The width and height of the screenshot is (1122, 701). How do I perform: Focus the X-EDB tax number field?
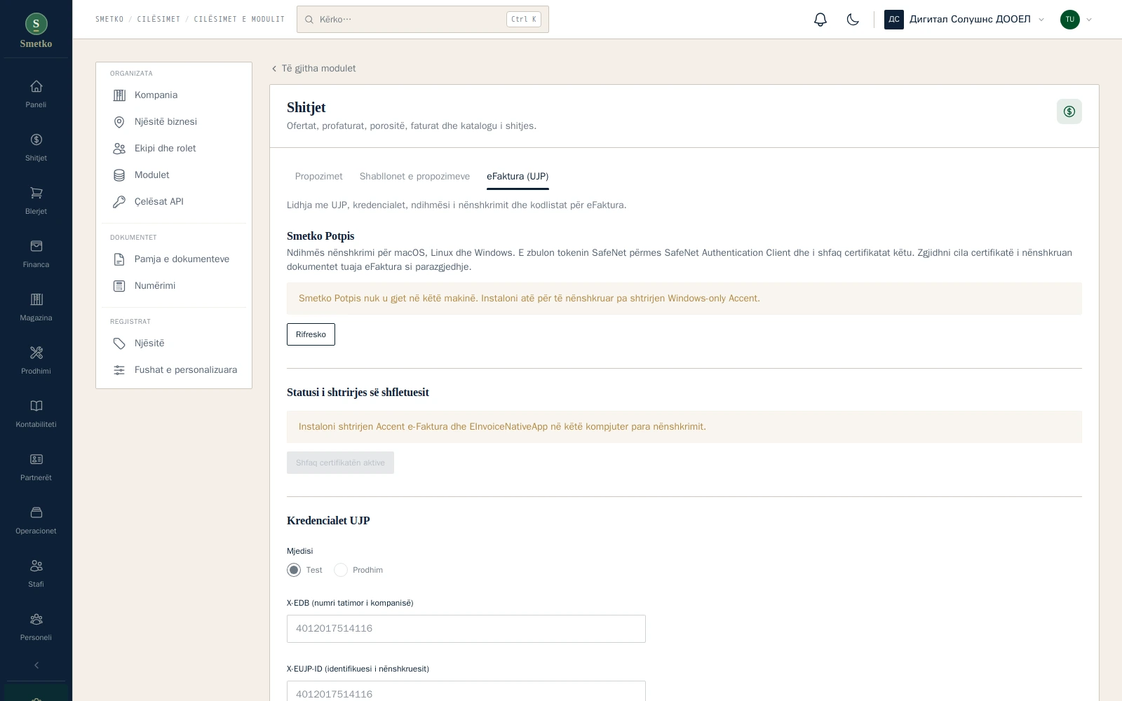(466, 629)
